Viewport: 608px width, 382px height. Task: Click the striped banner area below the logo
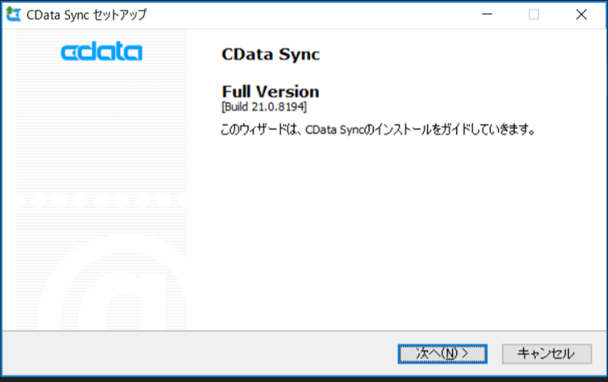(101, 120)
